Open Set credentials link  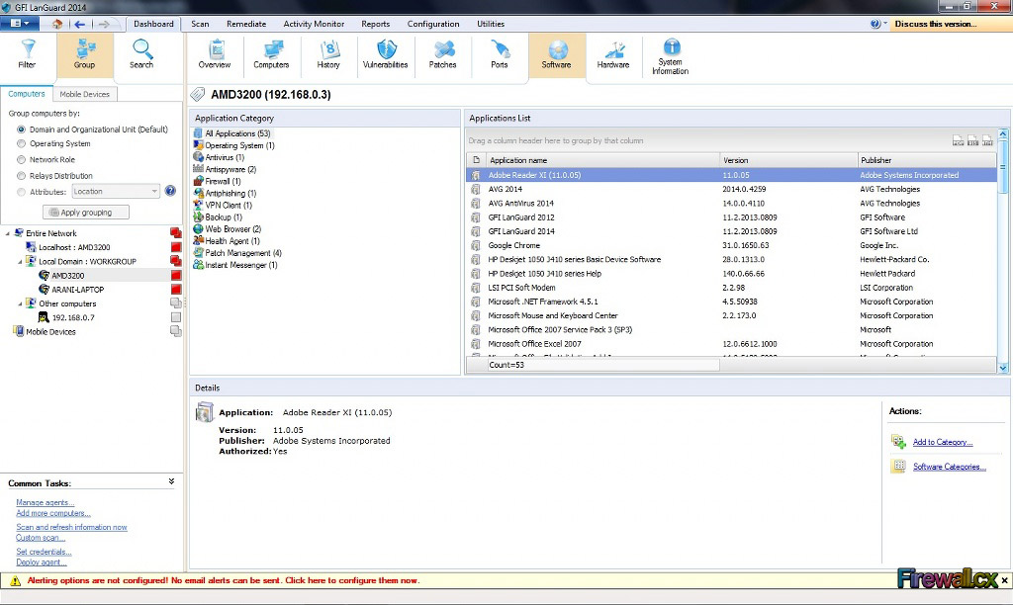click(x=44, y=552)
